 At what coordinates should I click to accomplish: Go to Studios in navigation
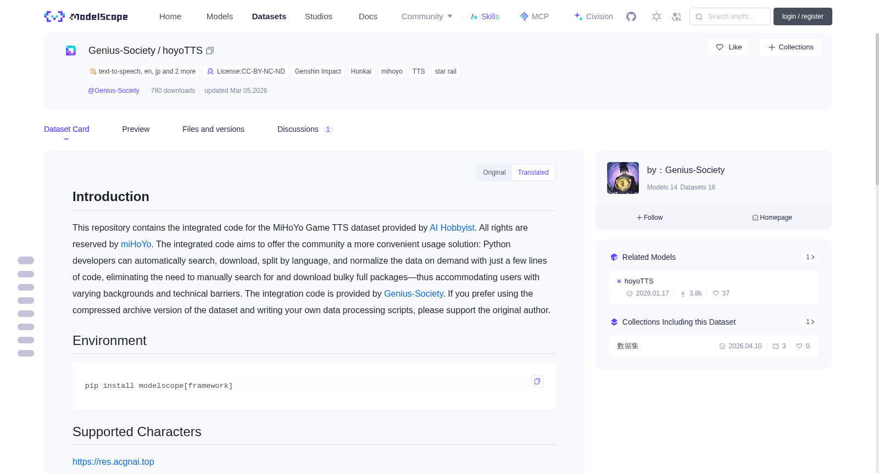[x=319, y=16]
